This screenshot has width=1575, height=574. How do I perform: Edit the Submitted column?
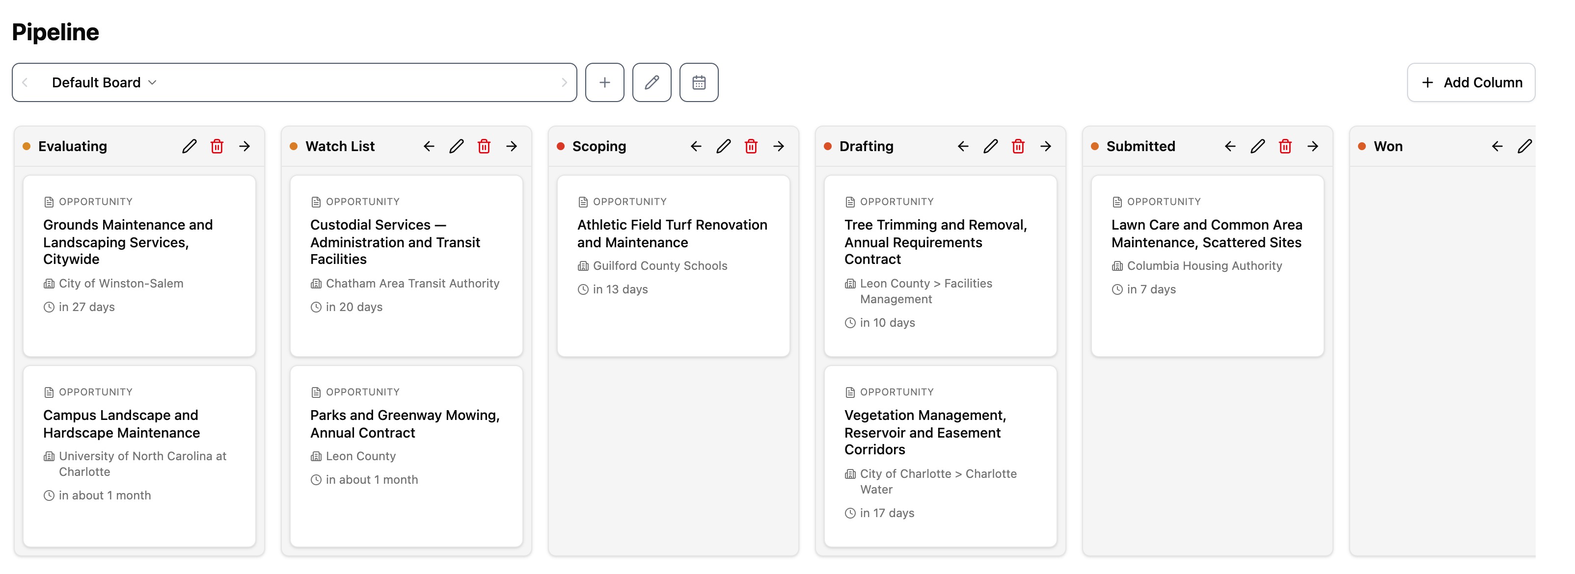(x=1258, y=147)
